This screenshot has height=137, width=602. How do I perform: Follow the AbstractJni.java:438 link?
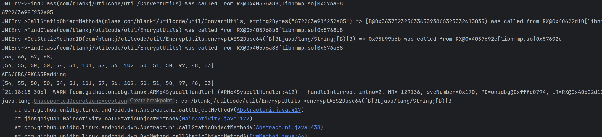288,127
